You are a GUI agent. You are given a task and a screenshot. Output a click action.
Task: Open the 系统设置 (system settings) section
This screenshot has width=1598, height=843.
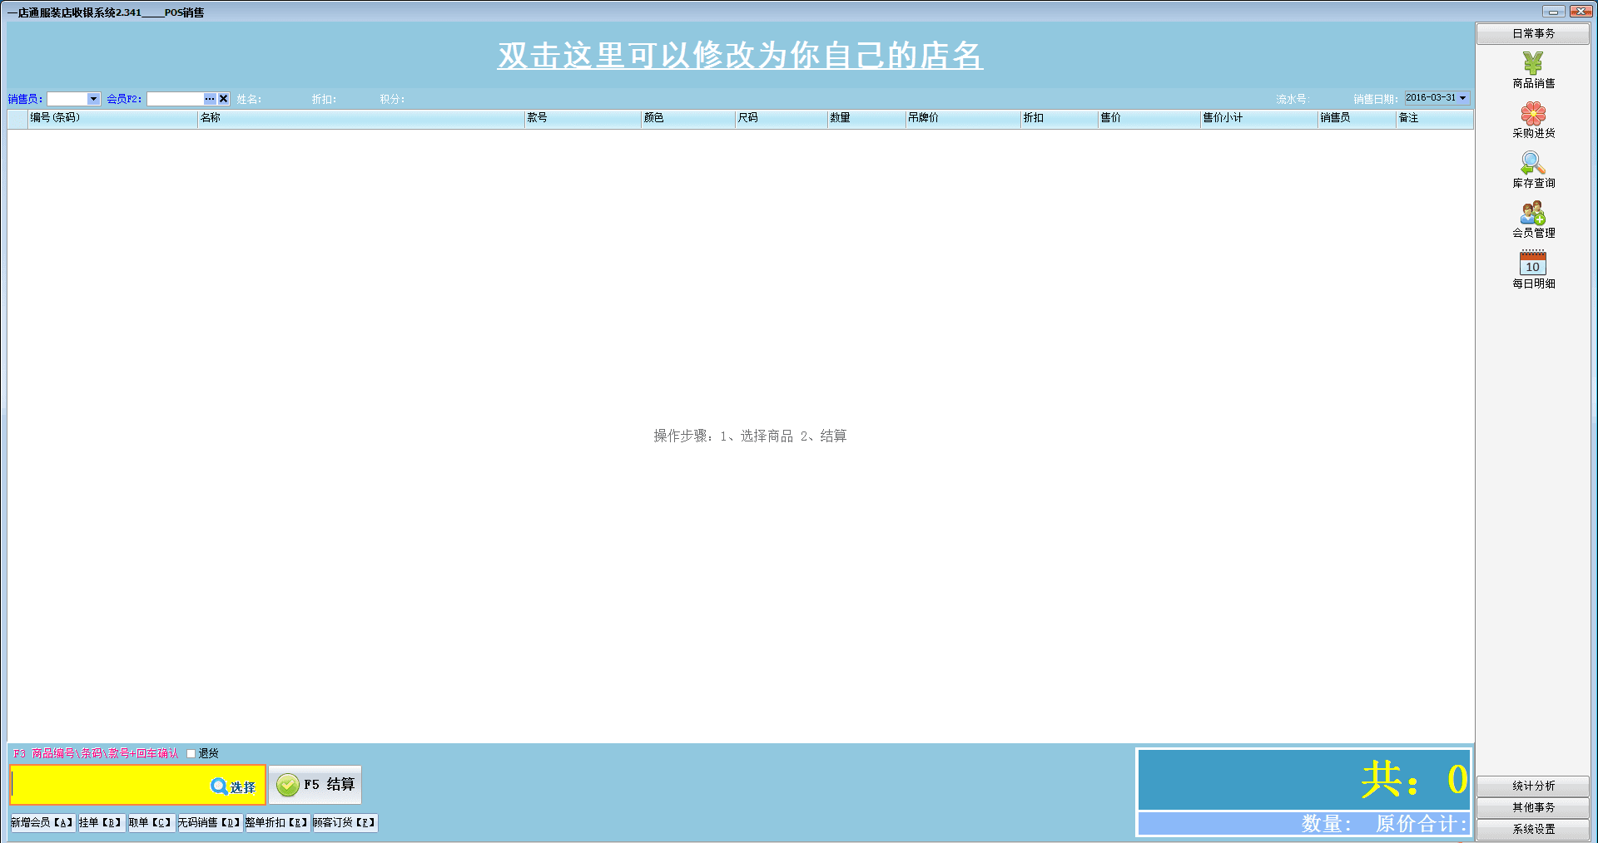[1532, 829]
